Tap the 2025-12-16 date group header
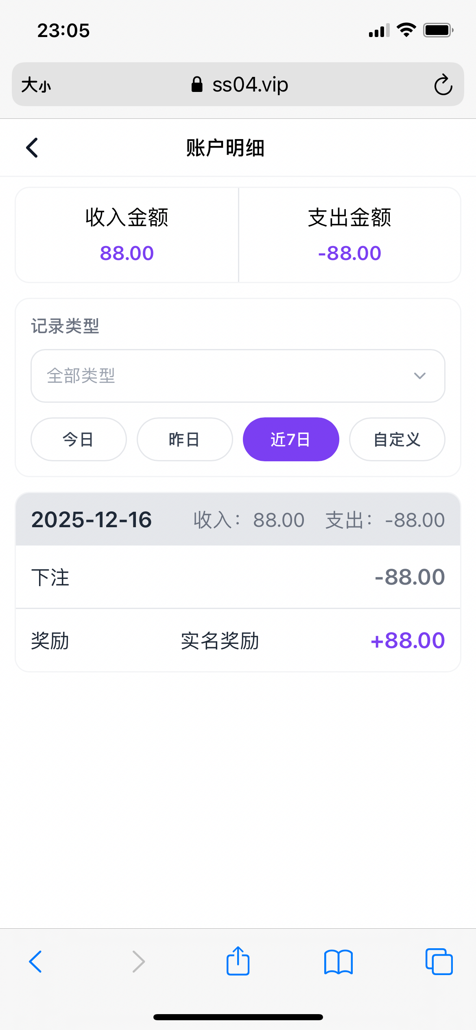476x1030 pixels. (x=238, y=519)
